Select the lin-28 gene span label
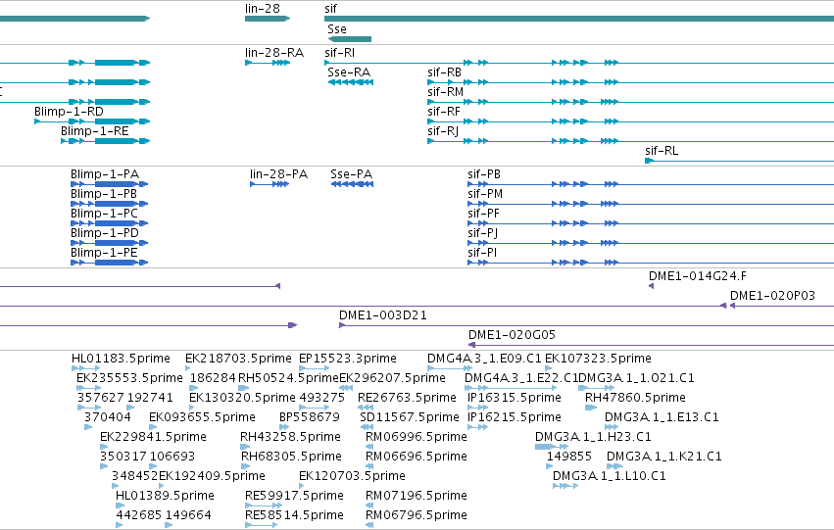 (263, 9)
